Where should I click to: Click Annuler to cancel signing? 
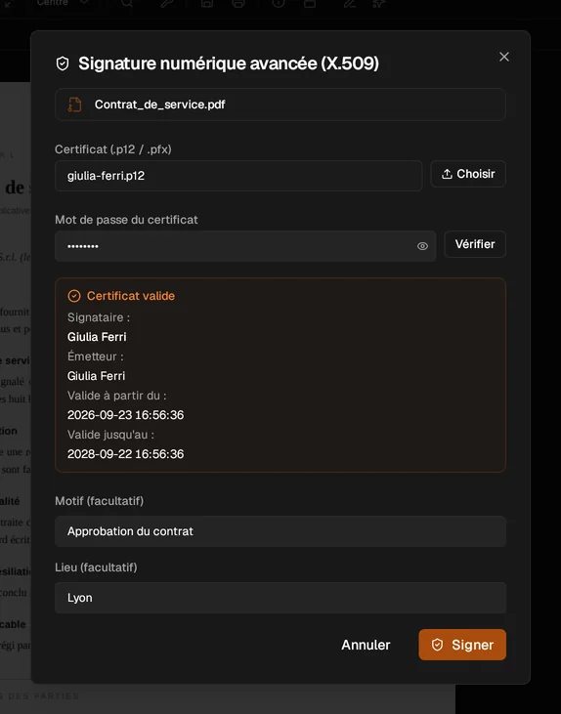coord(366,645)
